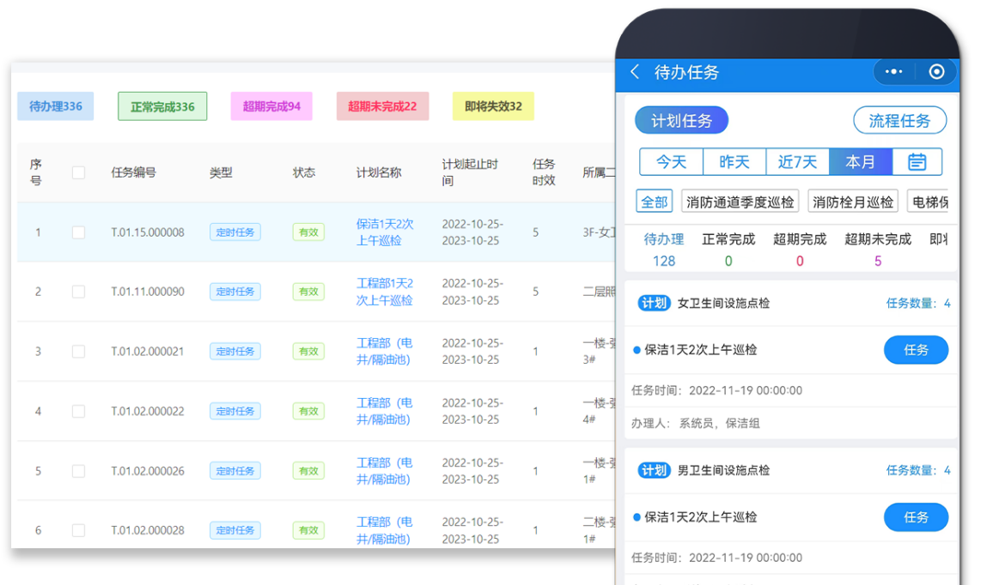This screenshot has width=1005, height=585.
Task: Select the 本月 date filter
Action: point(860,161)
